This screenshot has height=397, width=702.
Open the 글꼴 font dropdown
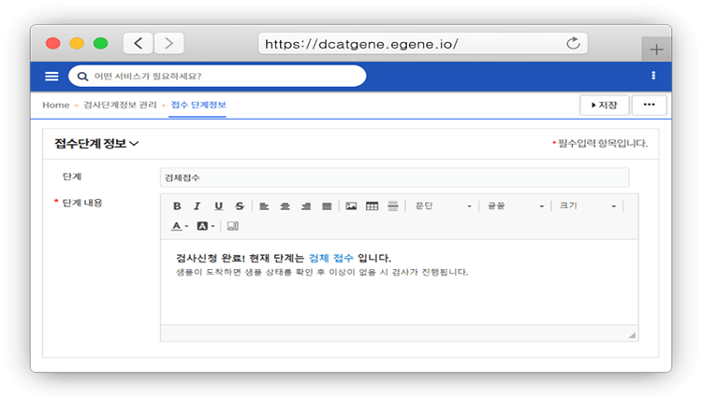click(x=513, y=206)
